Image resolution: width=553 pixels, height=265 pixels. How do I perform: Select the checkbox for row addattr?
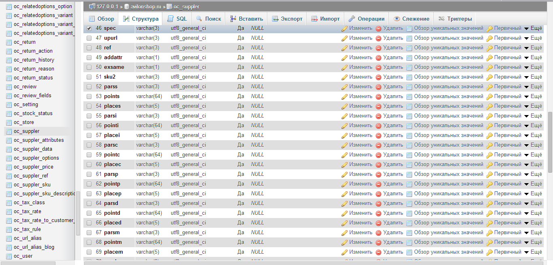(x=89, y=58)
